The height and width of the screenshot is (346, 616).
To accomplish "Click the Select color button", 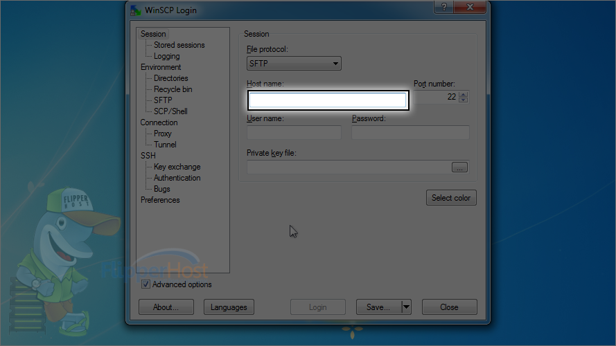I will tap(451, 198).
